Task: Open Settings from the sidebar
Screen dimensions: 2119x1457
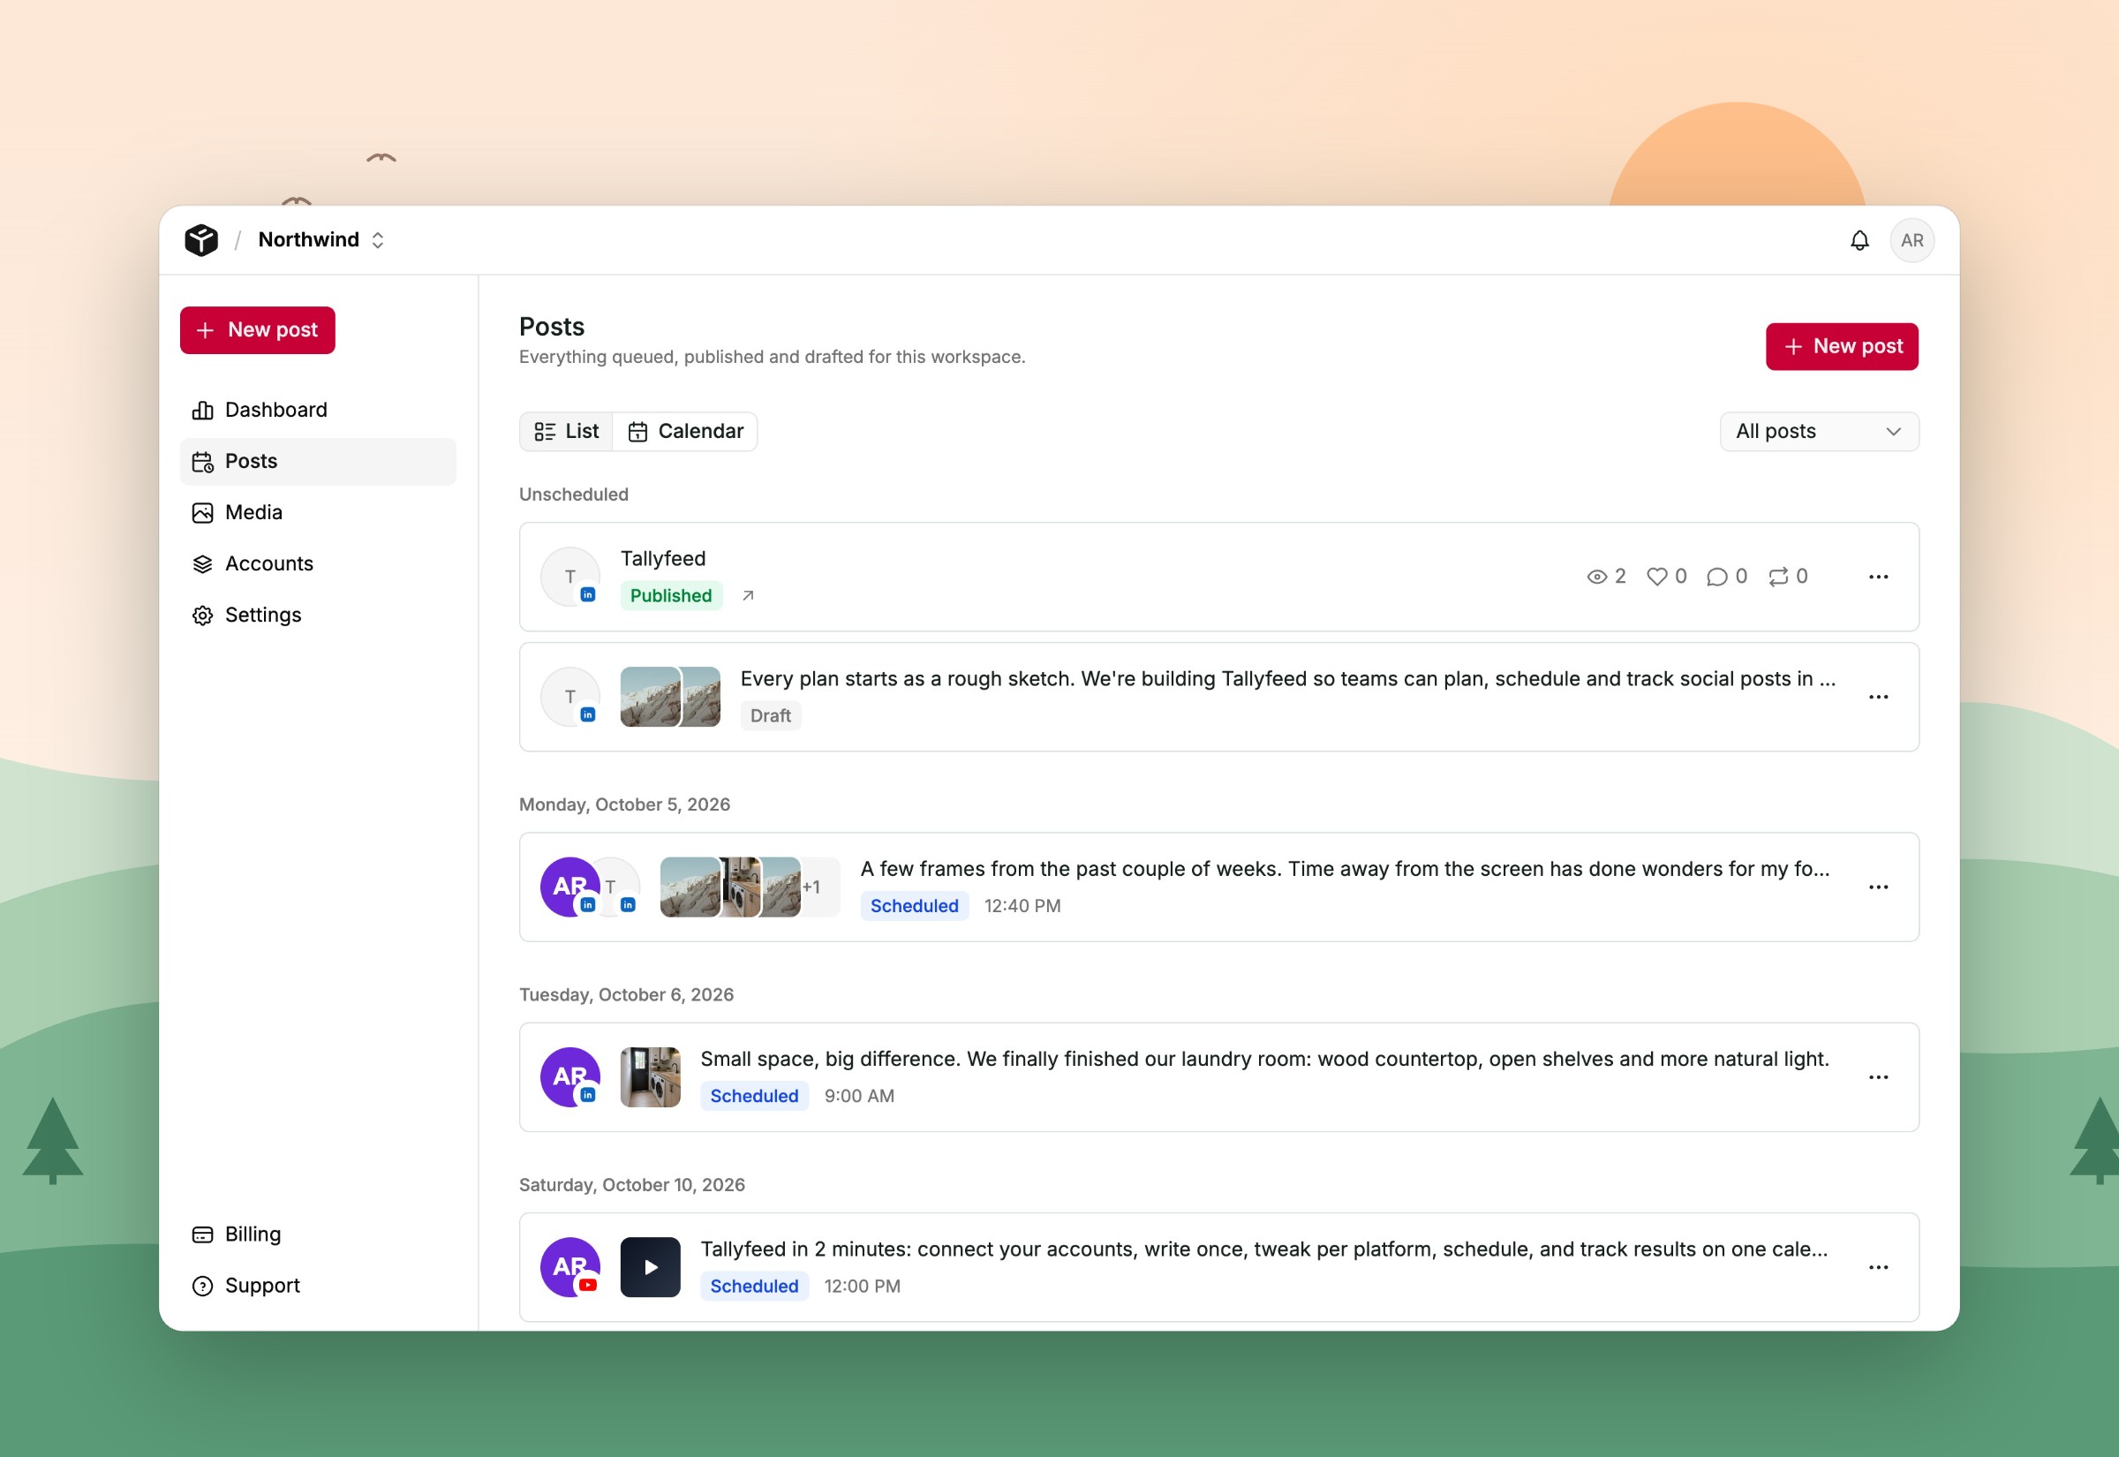Action: (318, 615)
